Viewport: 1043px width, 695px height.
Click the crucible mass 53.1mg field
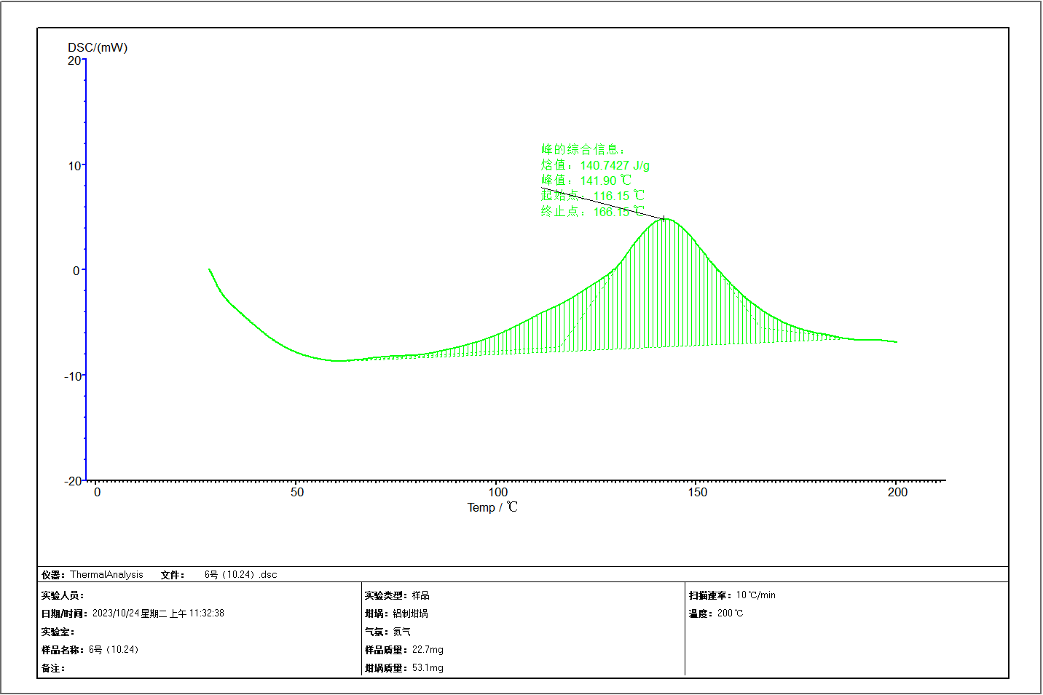click(428, 667)
